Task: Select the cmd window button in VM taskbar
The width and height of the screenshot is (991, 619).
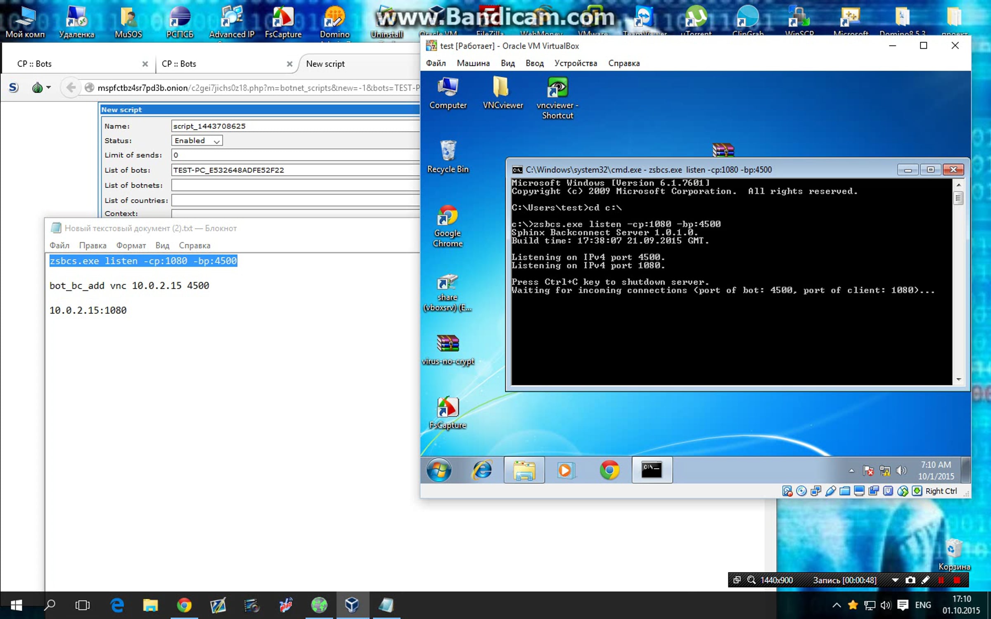Action: [x=652, y=470]
